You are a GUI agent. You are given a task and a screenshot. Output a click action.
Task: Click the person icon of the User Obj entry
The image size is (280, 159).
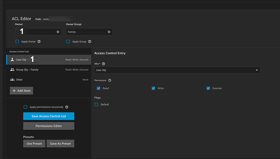click(12, 60)
